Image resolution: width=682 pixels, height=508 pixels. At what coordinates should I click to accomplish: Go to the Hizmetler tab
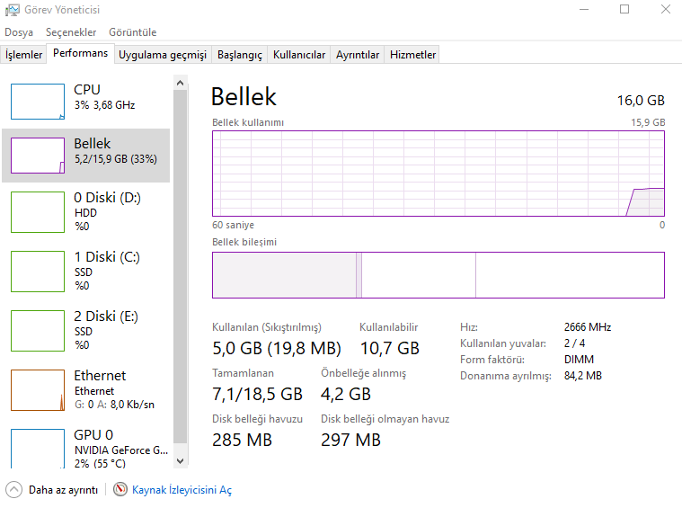click(x=412, y=55)
